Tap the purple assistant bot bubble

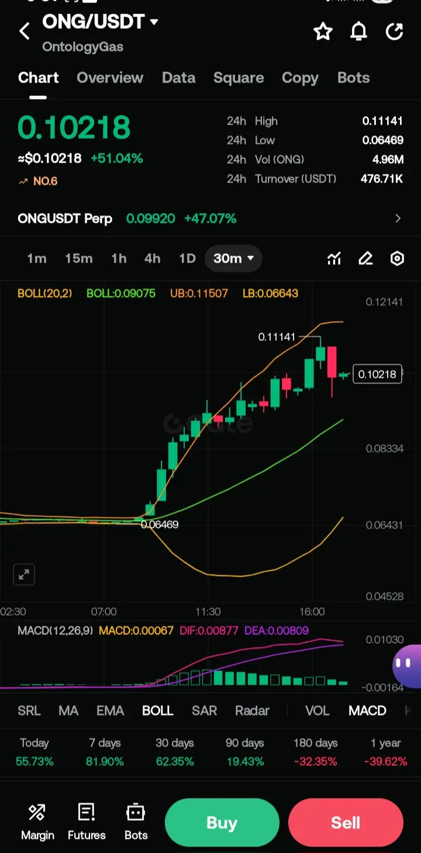tap(408, 666)
